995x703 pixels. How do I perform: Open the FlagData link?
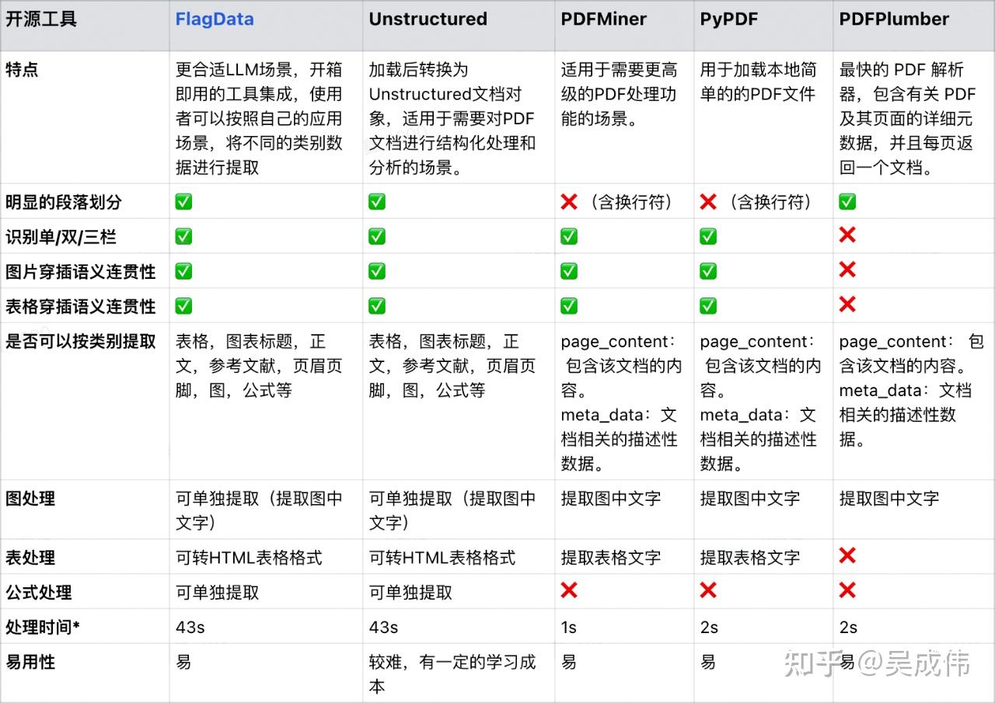215,19
